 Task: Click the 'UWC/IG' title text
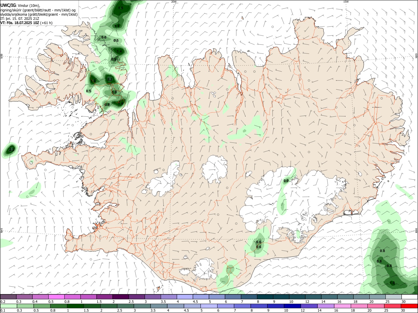pos(8,6)
